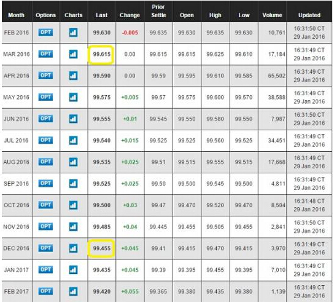Viewport: 334px width, 303px height.
Task: Open the chart icon for FEB 2016
Action: point(73,33)
